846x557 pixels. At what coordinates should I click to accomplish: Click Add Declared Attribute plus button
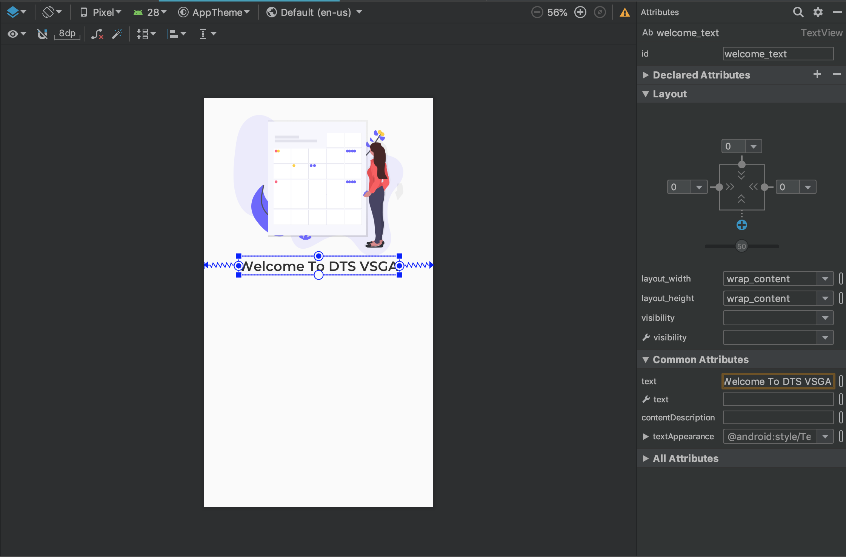[x=819, y=75]
